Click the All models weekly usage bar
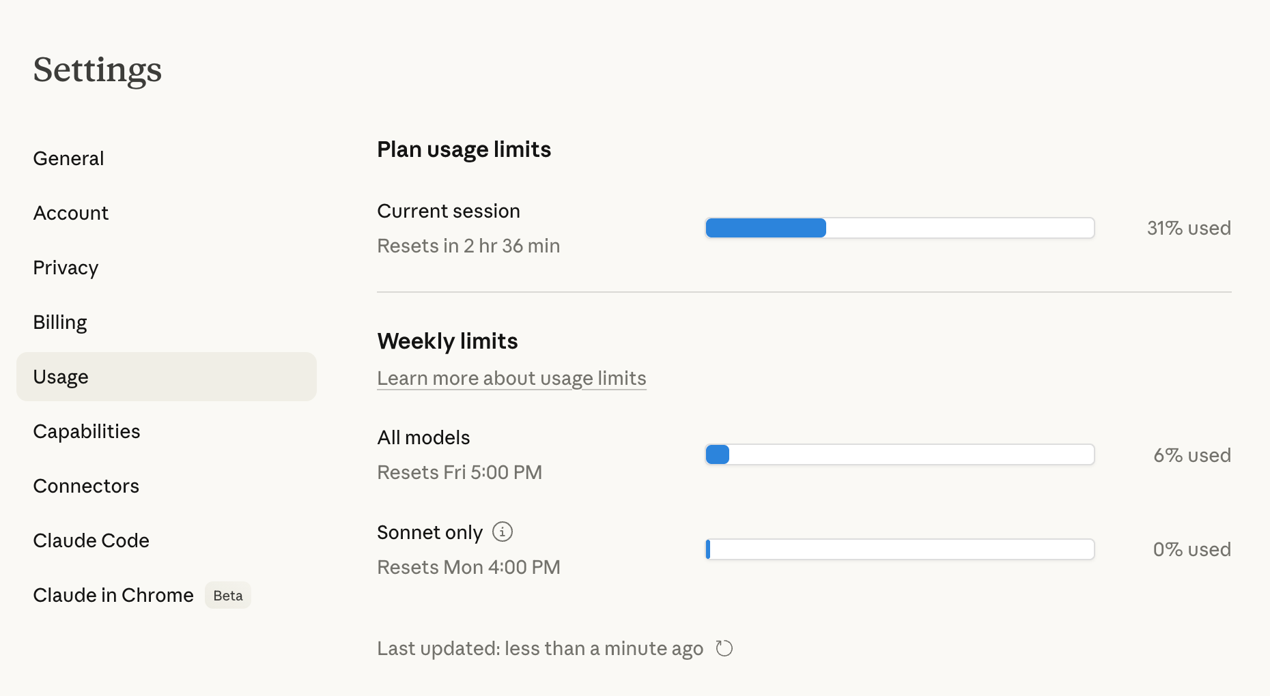The height and width of the screenshot is (696, 1270). (899, 454)
